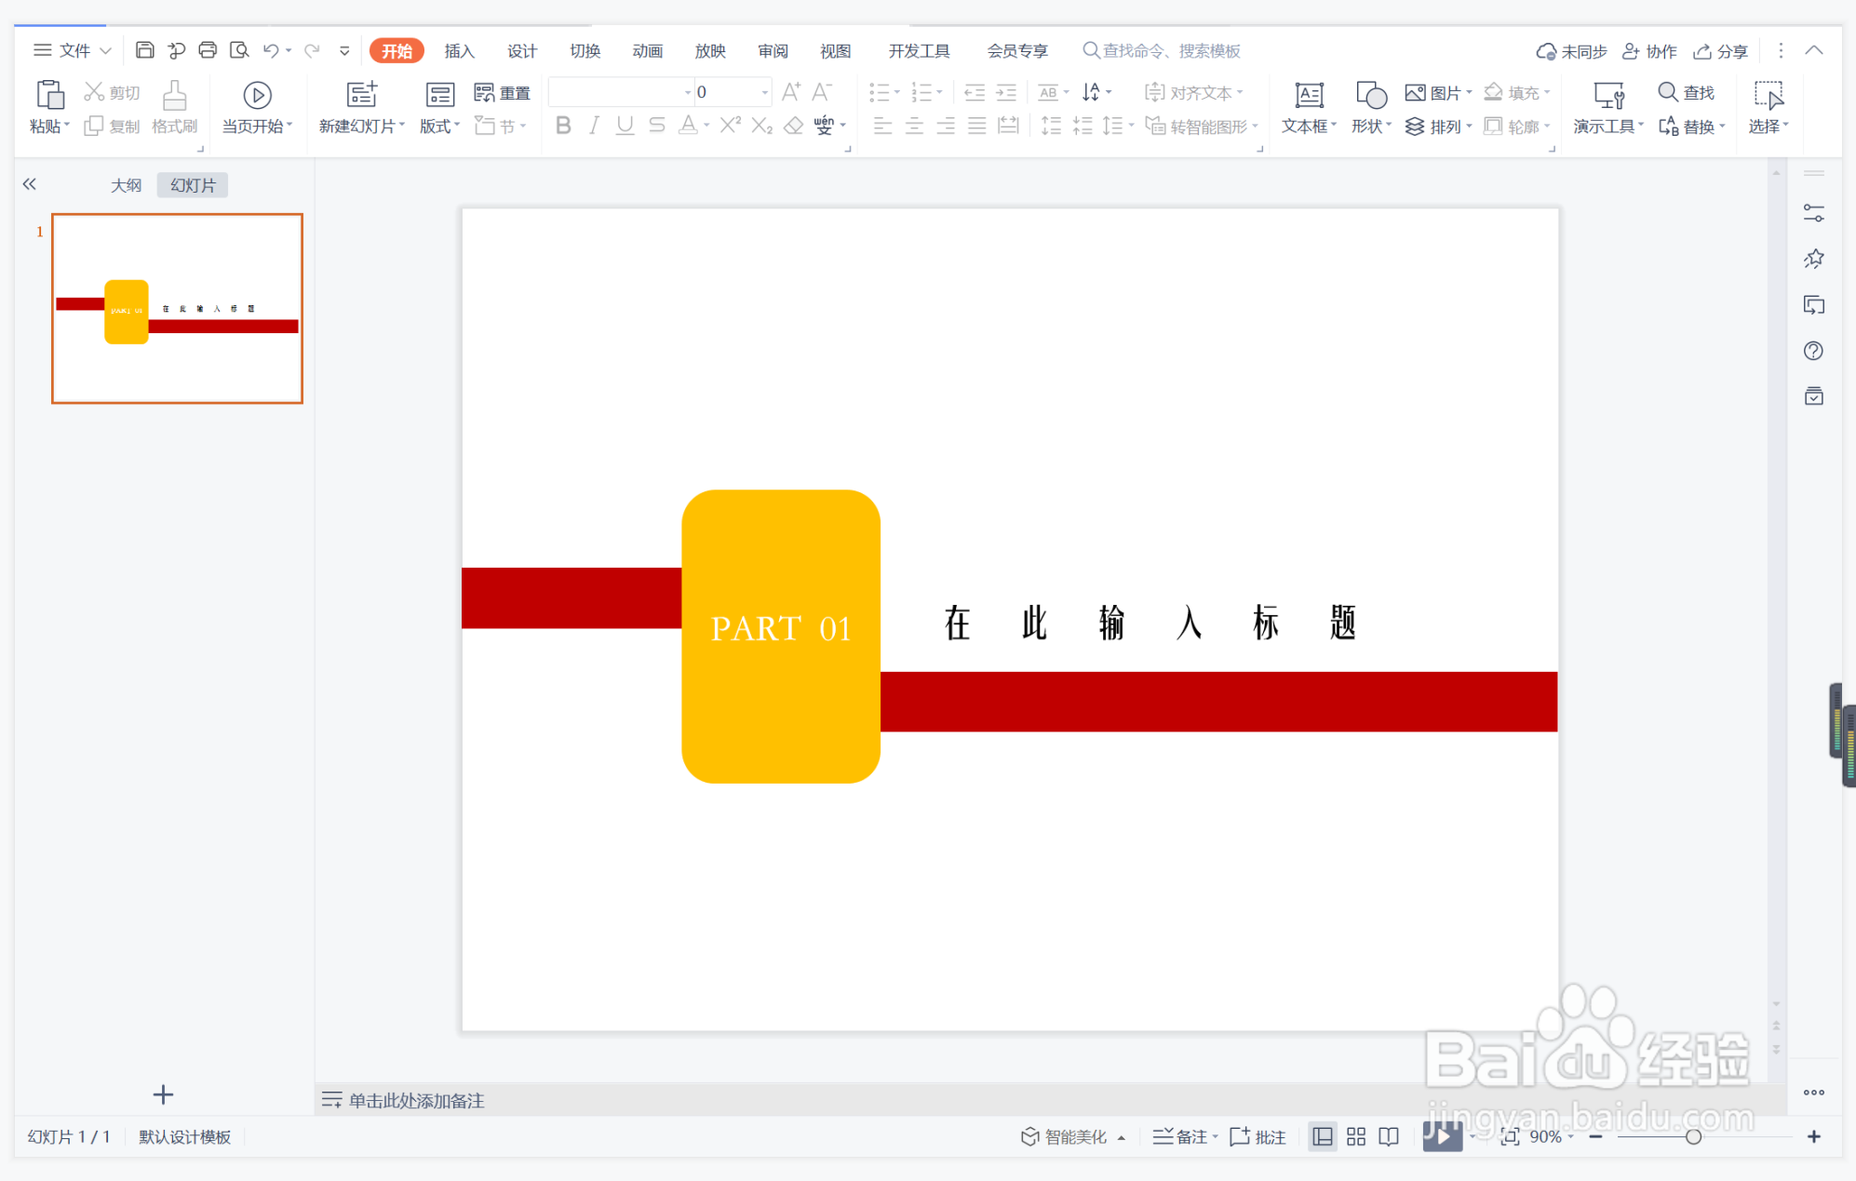This screenshot has width=1856, height=1181.
Task: Click the zoom slider handle
Action: (x=1693, y=1136)
